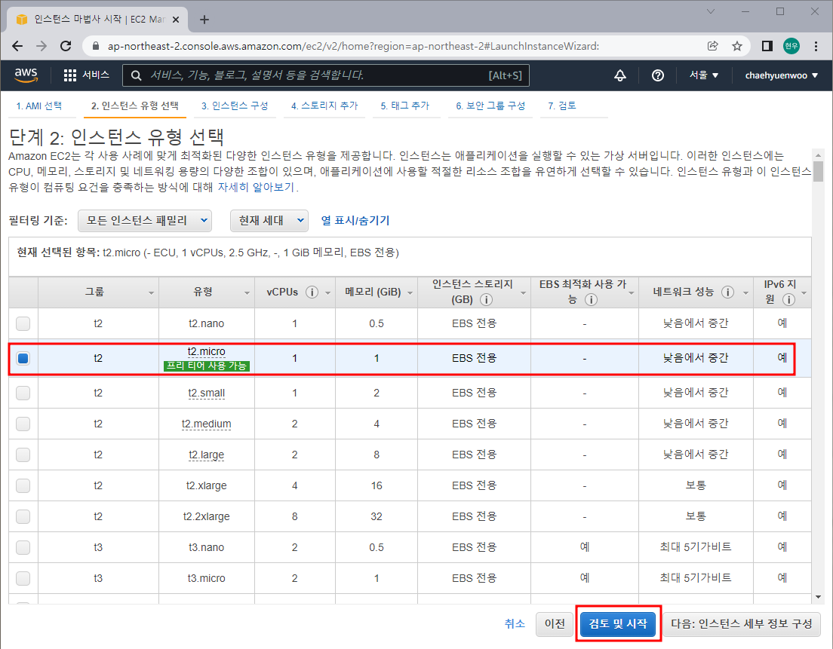Click the share page icon in address bar
833x649 pixels.
(713, 46)
